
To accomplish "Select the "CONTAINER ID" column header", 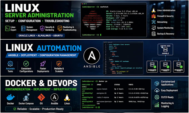I will [x=87, y=85].
